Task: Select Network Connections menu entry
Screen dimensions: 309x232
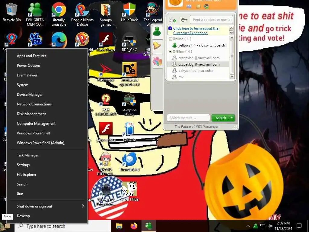Action: tap(47, 104)
